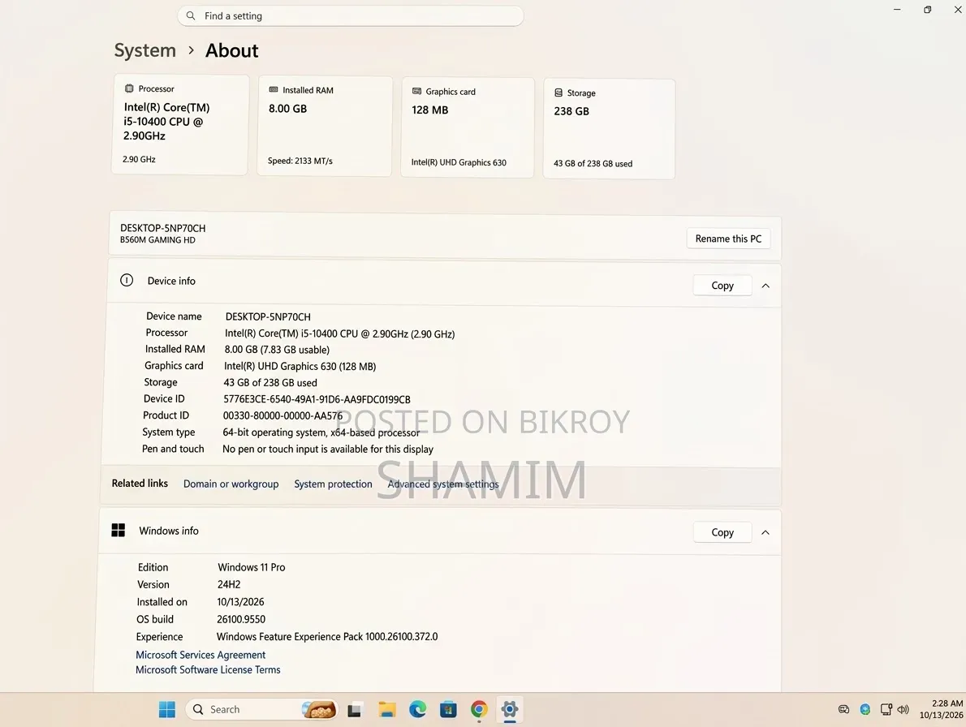The width and height of the screenshot is (966, 727).
Task: Click the 8.00 GB (7.83 GB usable) value
Action: coord(277,350)
